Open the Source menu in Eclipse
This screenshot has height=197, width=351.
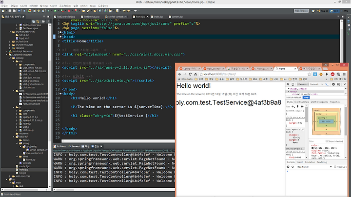(23, 6)
